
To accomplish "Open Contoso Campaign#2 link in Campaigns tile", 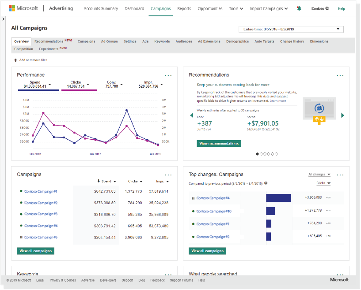I will [41, 203].
